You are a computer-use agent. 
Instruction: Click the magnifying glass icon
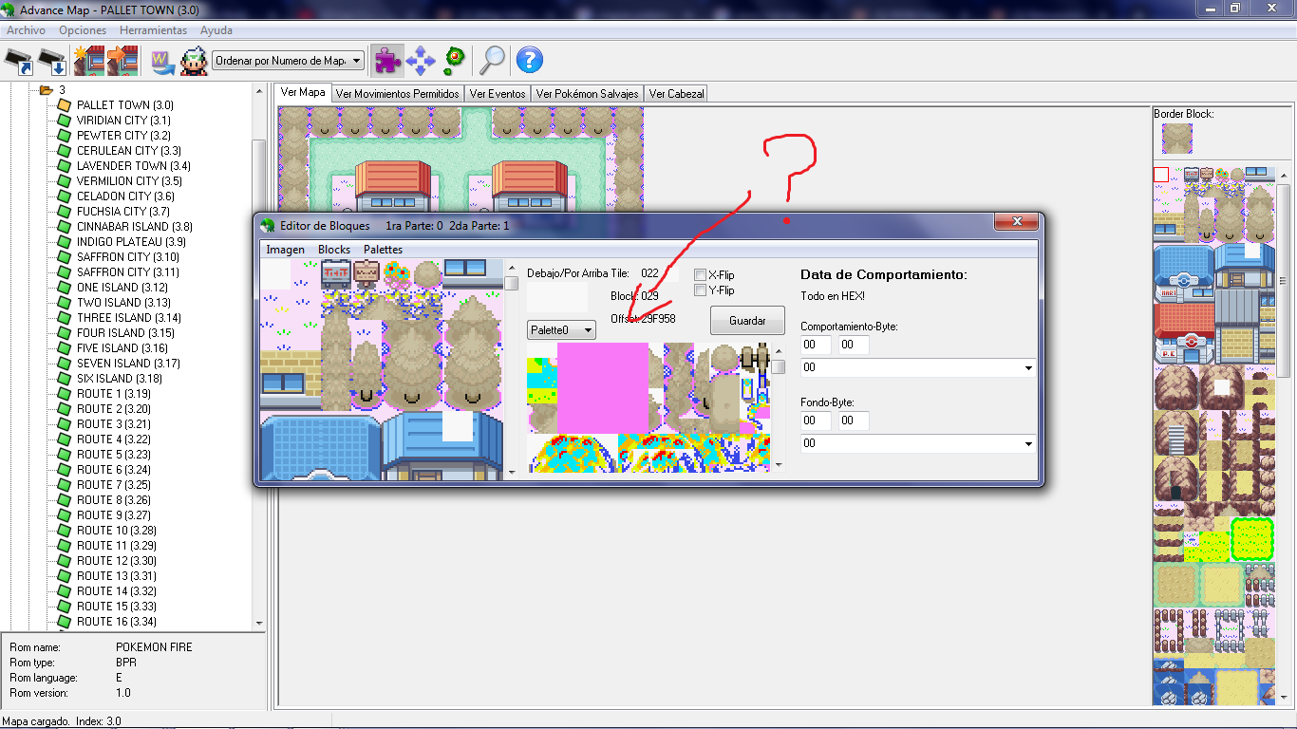(491, 61)
